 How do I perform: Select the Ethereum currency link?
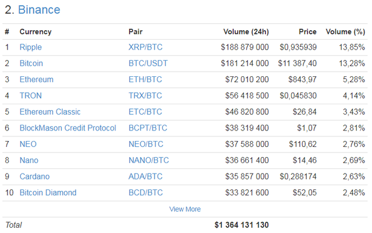coord(36,79)
